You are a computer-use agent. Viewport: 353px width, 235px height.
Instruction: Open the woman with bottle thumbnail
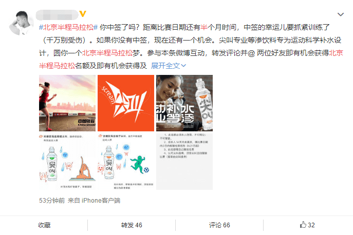point(184,103)
